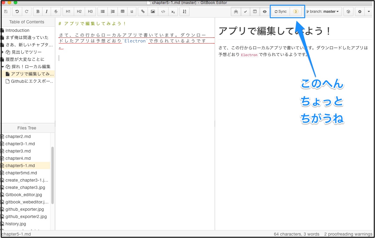Insert a level 2 heading with H2
Image resolution: width=375 pixels, height=238 pixels.
point(79,12)
